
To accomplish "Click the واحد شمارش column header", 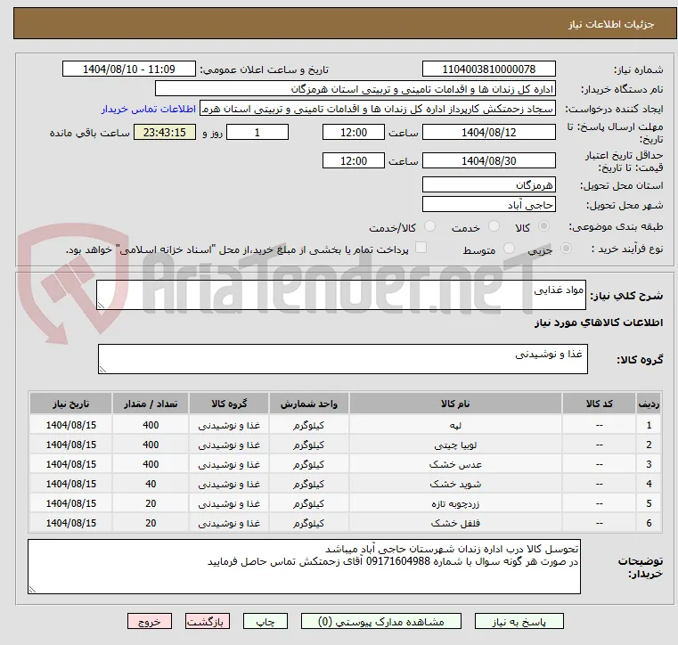I will [309, 404].
